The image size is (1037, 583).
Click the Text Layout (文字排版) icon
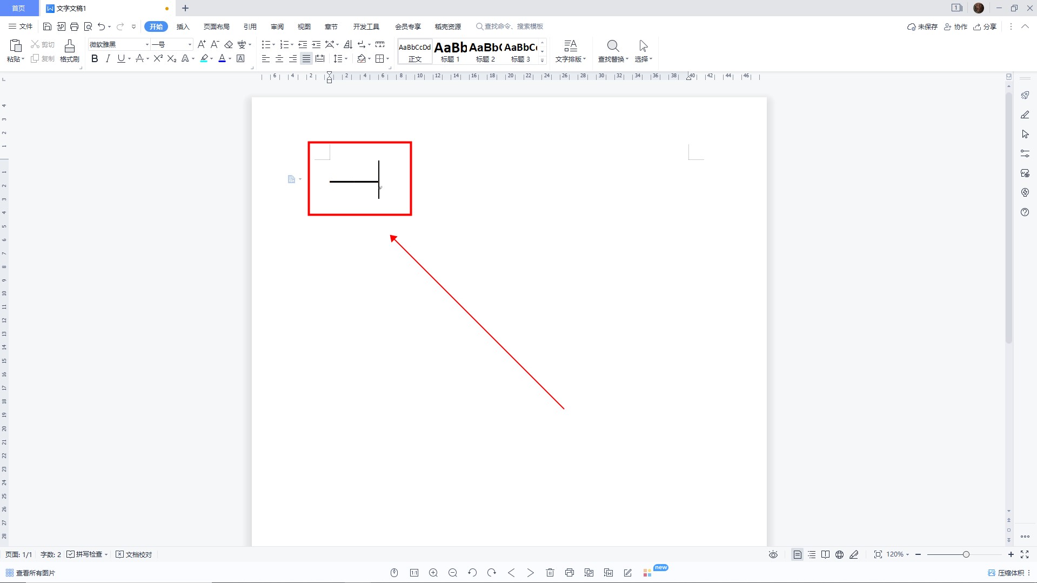coord(570,46)
